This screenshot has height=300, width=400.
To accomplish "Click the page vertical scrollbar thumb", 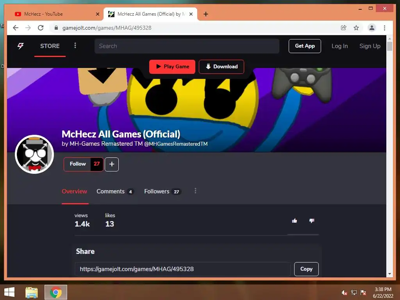I will (x=389, y=46).
